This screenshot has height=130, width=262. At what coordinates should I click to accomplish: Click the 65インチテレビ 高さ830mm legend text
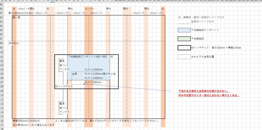(216, 48)
